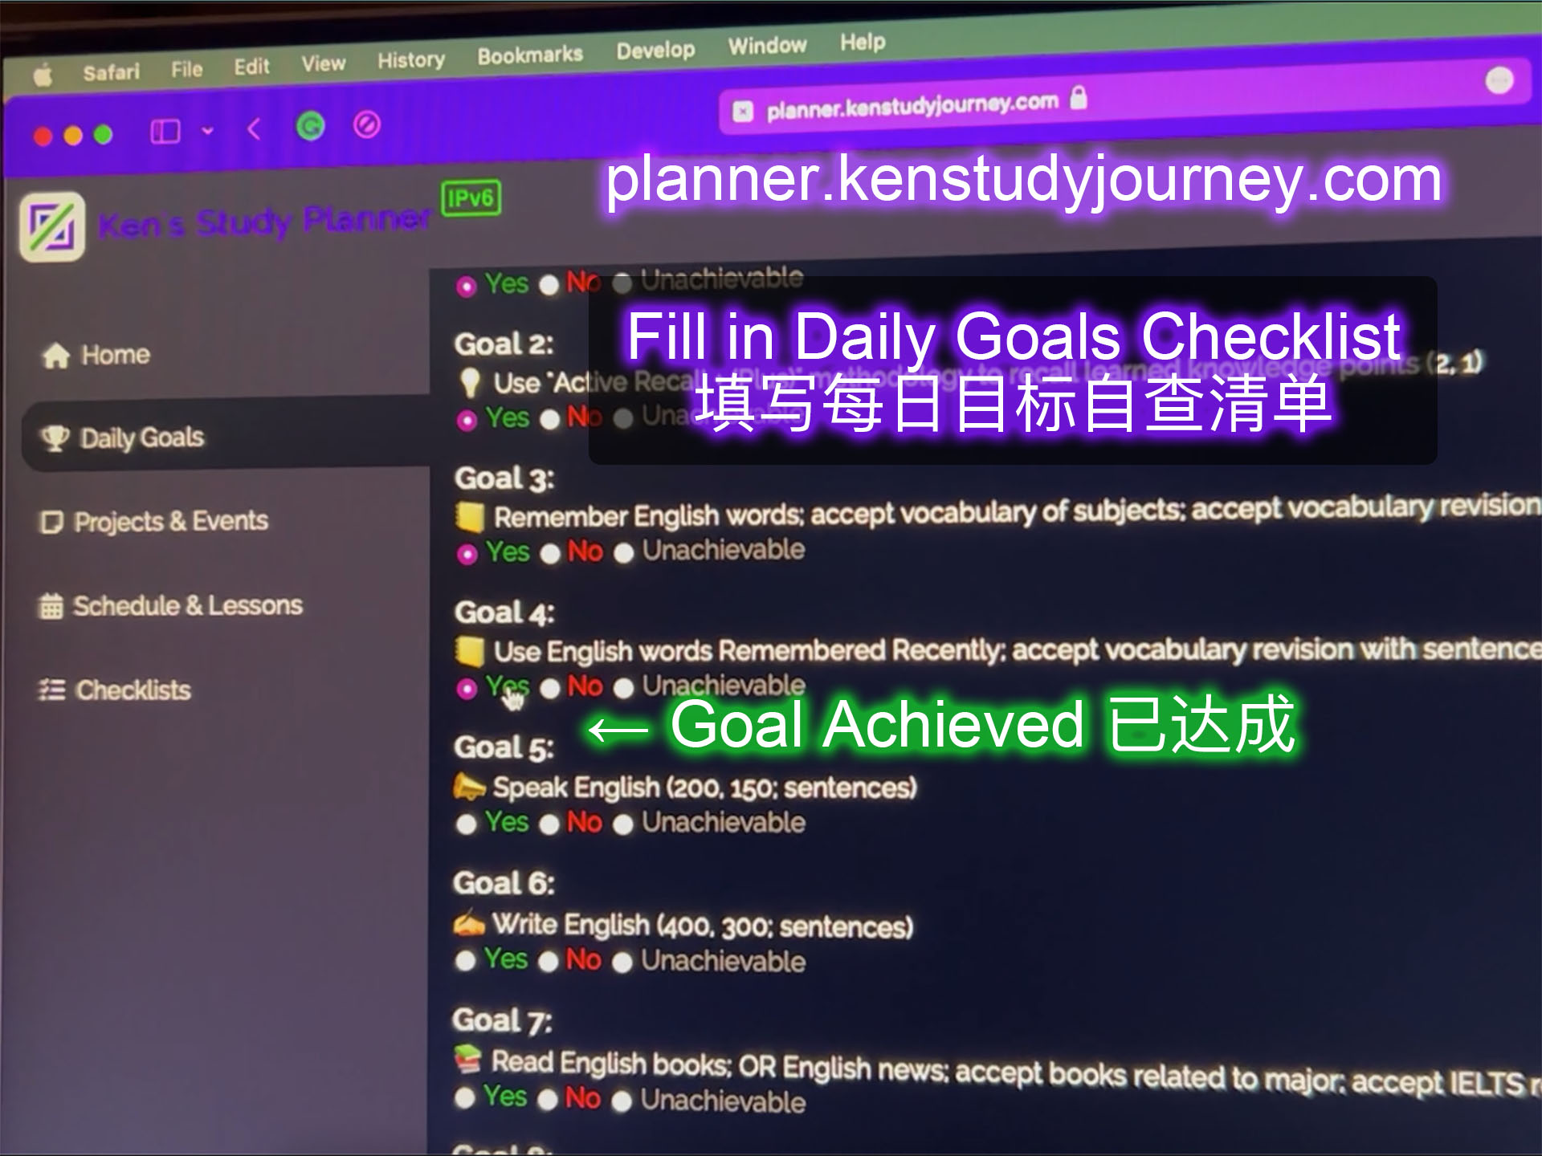This screenshot has height=1156, width=1542.
Task: Click the Schedule & Lessons calendar icon
Action: [x=50, y=604]
